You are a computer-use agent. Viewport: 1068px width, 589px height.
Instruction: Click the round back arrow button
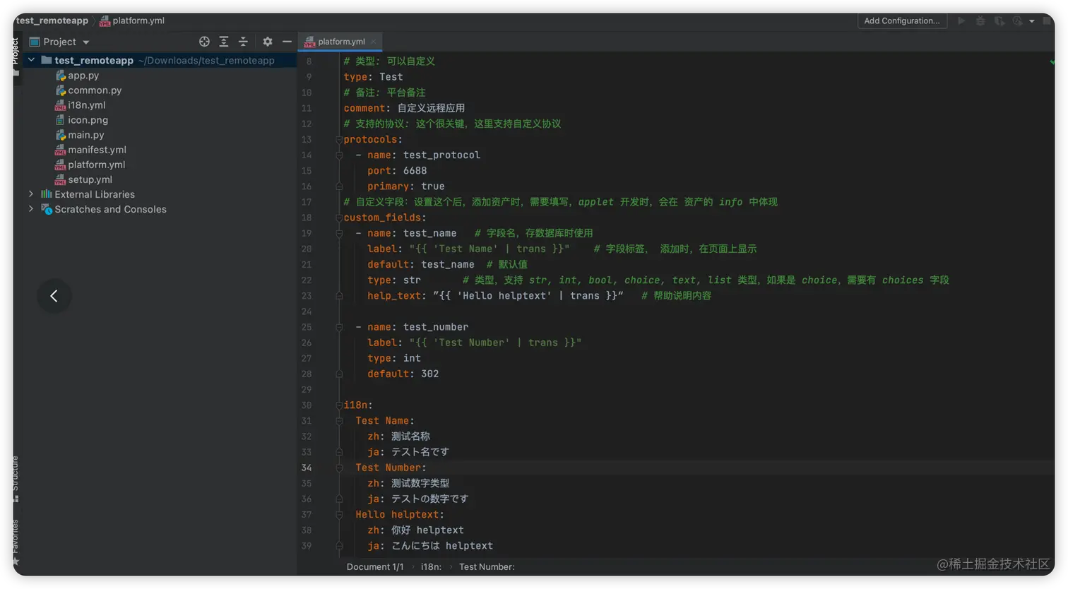pos(54,296)
